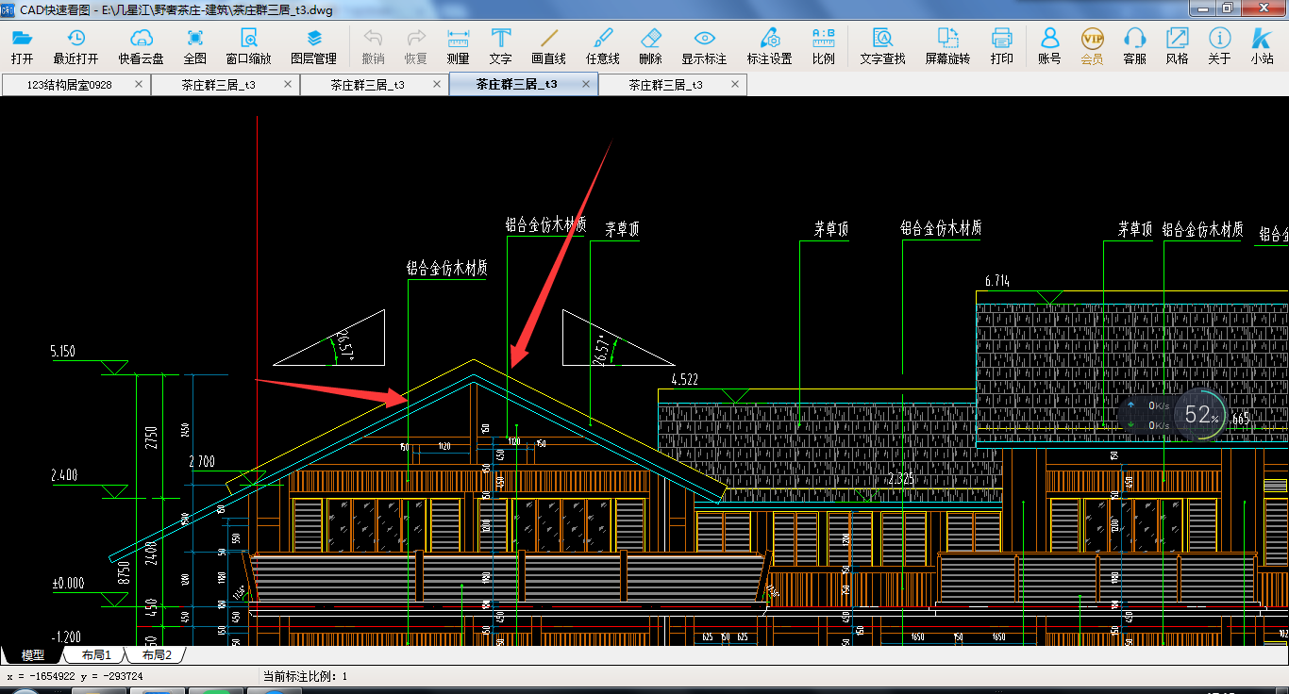Select the 画直线 draw line tool
The width and height of the screenshot is (1289, 694).
point(549,46)
